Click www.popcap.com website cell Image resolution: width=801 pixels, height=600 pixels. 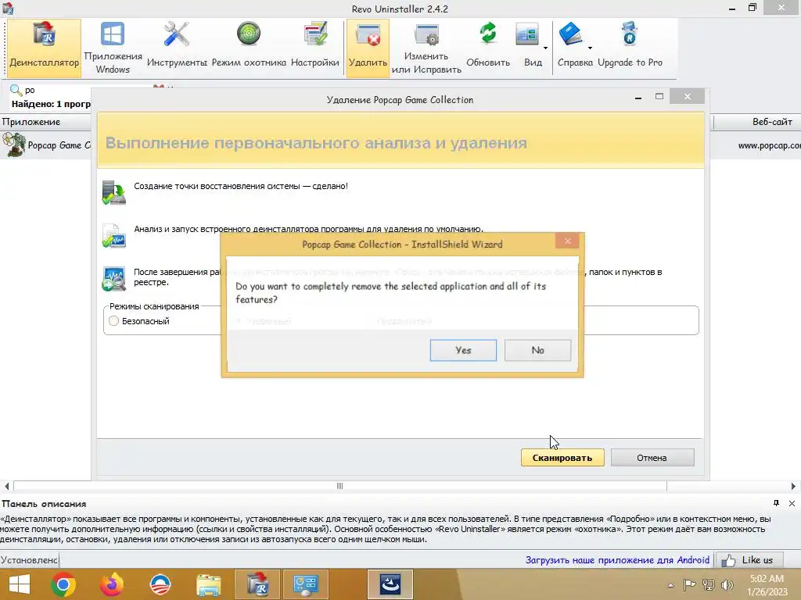coord(770,145)
